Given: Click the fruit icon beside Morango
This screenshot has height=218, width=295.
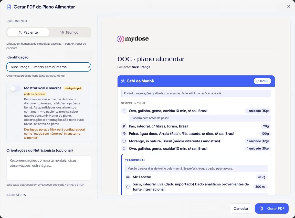Looking at the screenshot, I should [124, 141].
